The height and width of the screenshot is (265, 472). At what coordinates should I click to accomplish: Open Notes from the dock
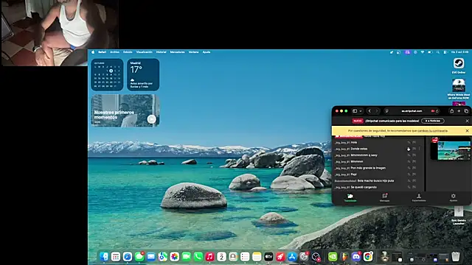click(x=257, y=257)
